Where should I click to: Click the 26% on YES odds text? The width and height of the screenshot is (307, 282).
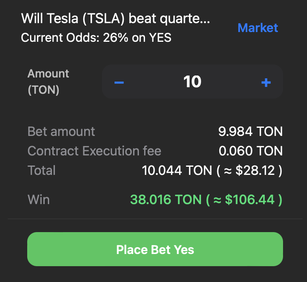click(137, 38)
